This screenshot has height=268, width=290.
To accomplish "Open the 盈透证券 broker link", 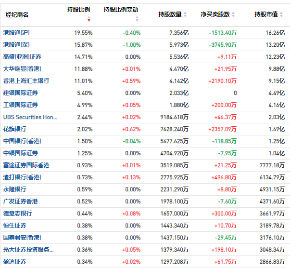I will (15, 262).
